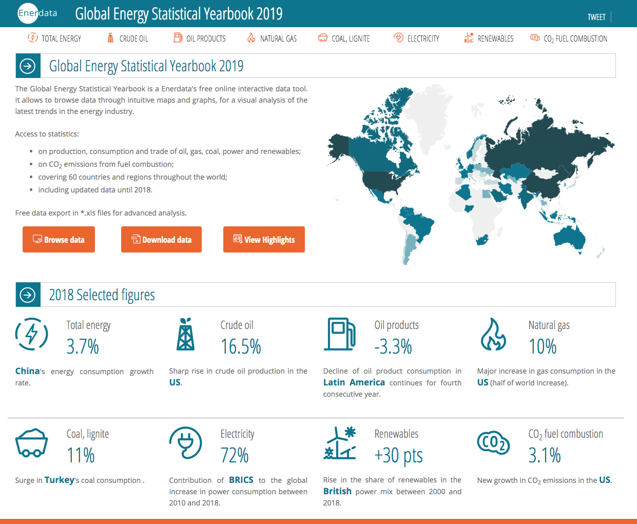The image size is (637, 524).
Task: Click arrow beside Global Energy Statistical Yearbook heading
Action: [28, 66]
